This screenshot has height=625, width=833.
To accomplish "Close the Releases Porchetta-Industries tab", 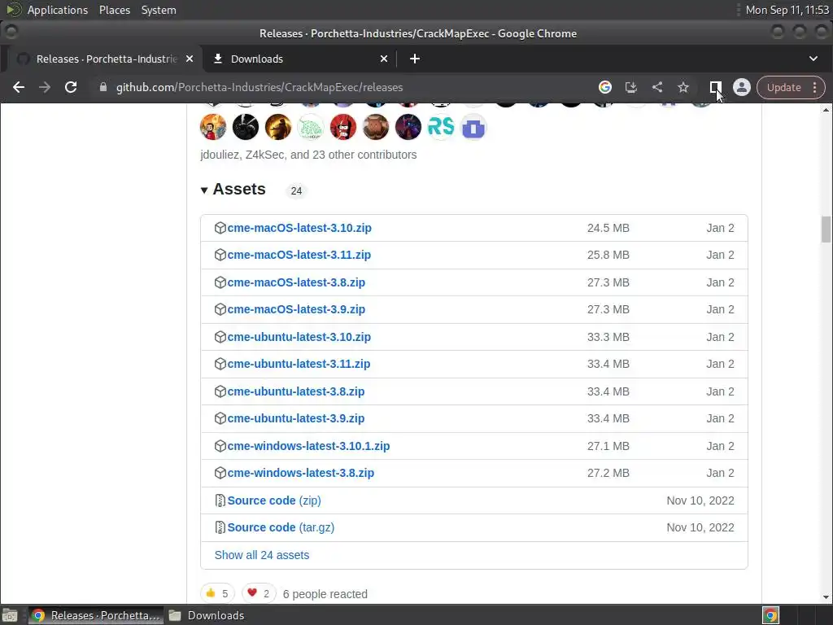I will point(190,59).
